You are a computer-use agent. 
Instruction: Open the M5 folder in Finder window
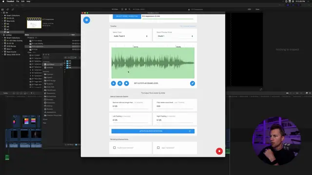[69, 61]
